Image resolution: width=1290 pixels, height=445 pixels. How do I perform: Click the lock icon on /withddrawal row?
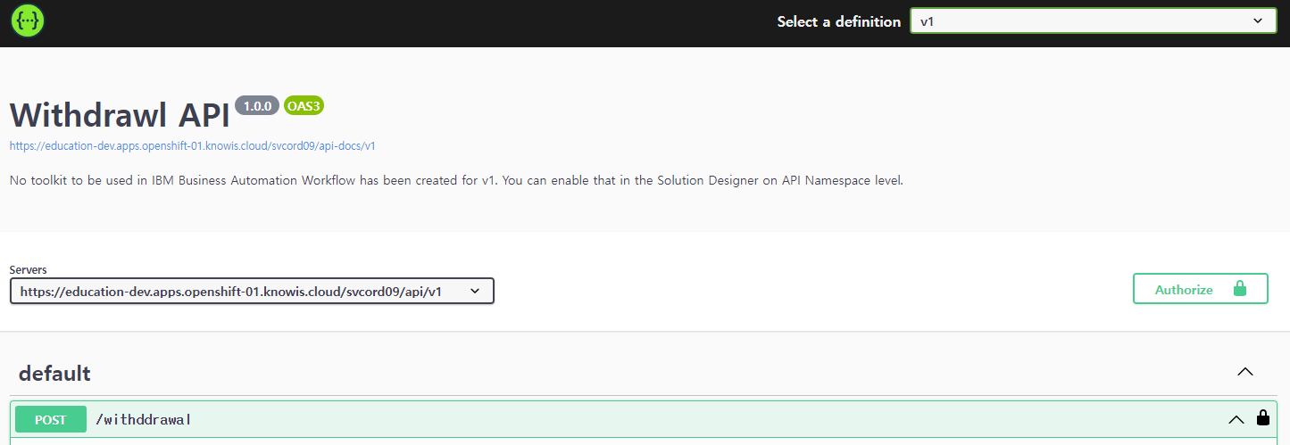pyautogui.click(x=1263, y=417)
